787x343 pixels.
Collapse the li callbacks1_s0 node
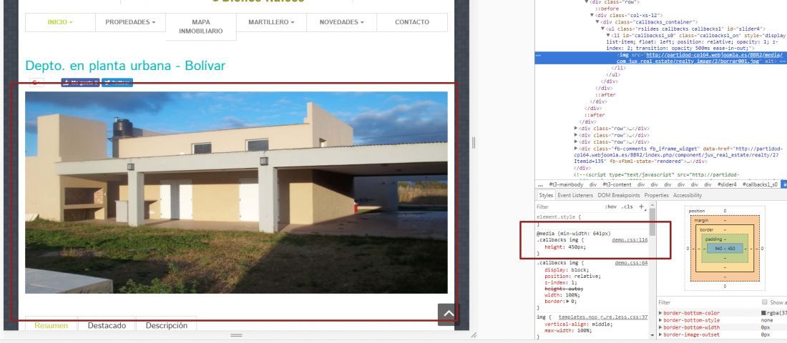(608, 36)
